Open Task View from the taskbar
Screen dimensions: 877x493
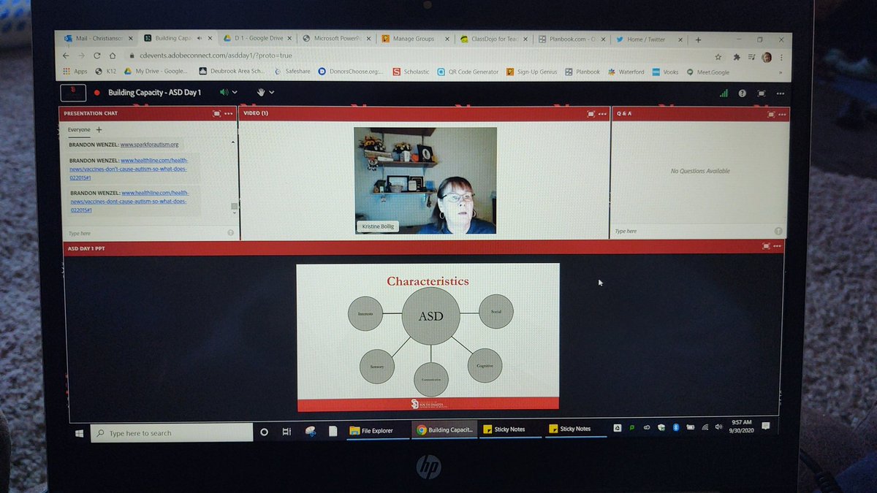pyautogui.click(x=286, y=432)
